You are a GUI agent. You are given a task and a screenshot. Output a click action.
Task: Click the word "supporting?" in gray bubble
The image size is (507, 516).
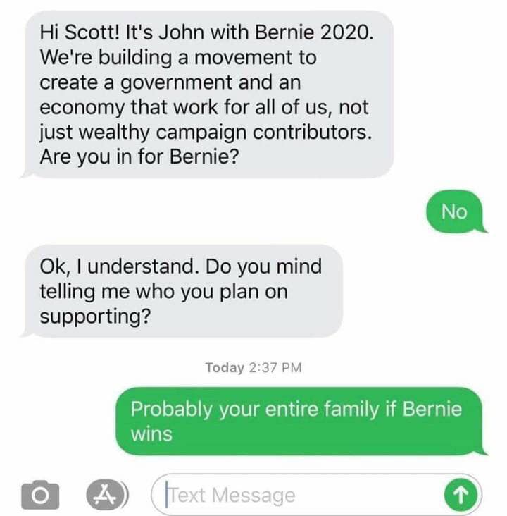(95, 317)
